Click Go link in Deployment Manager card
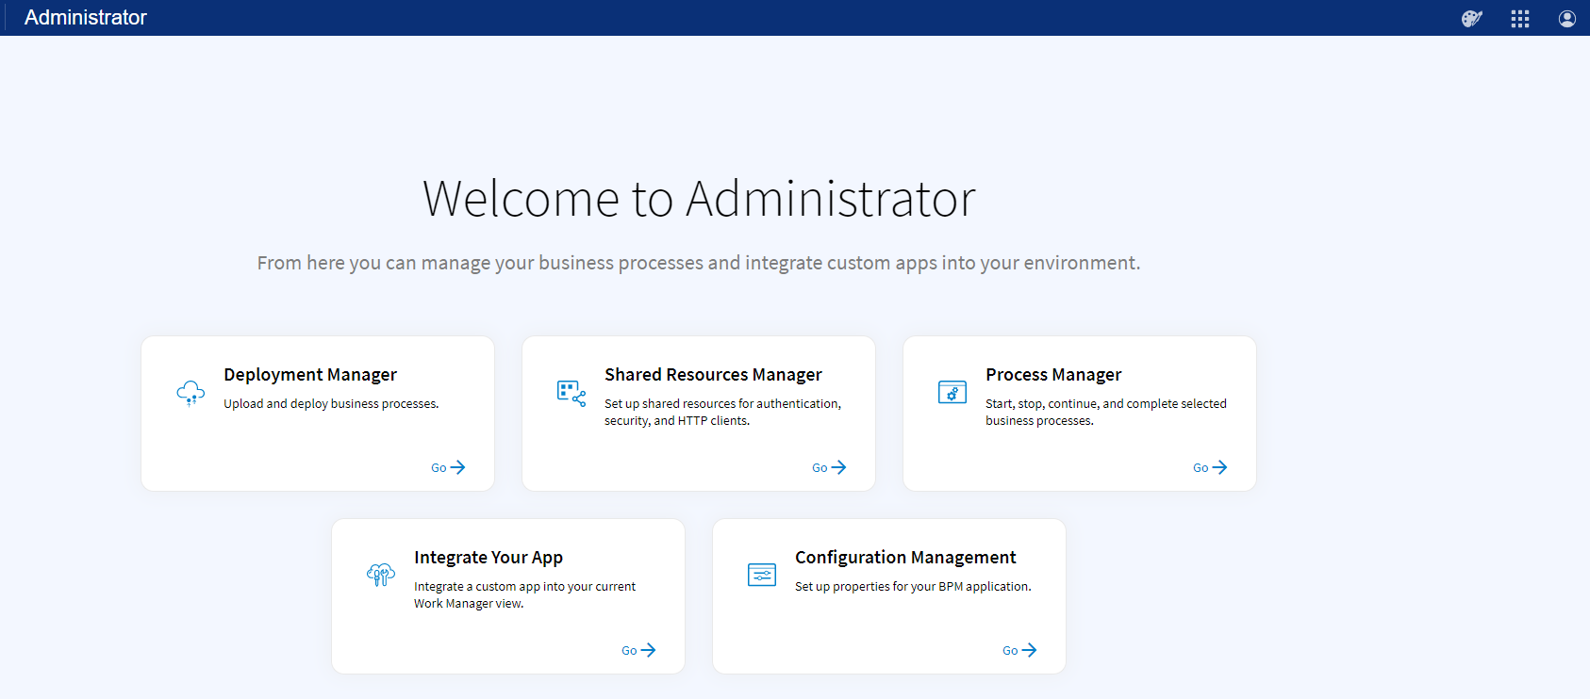Image resolution: width=1590 pixels, height=699 pixels. [448, 467]
